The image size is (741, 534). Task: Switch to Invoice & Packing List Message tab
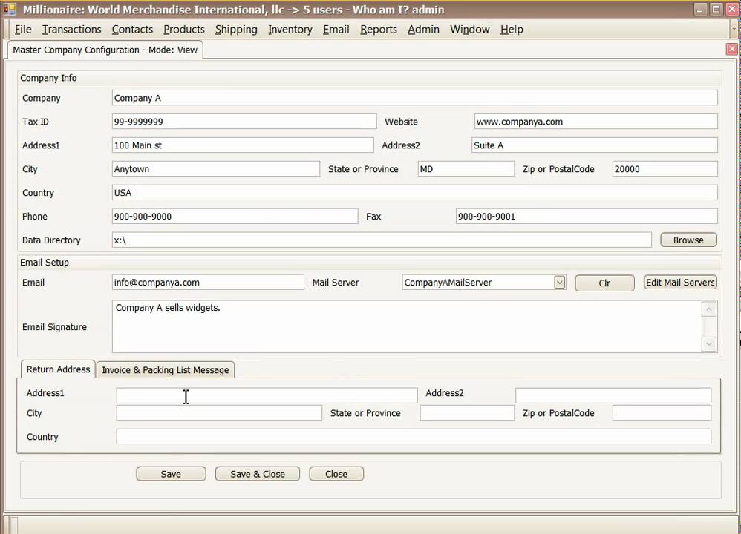click(x=166, y=369)
